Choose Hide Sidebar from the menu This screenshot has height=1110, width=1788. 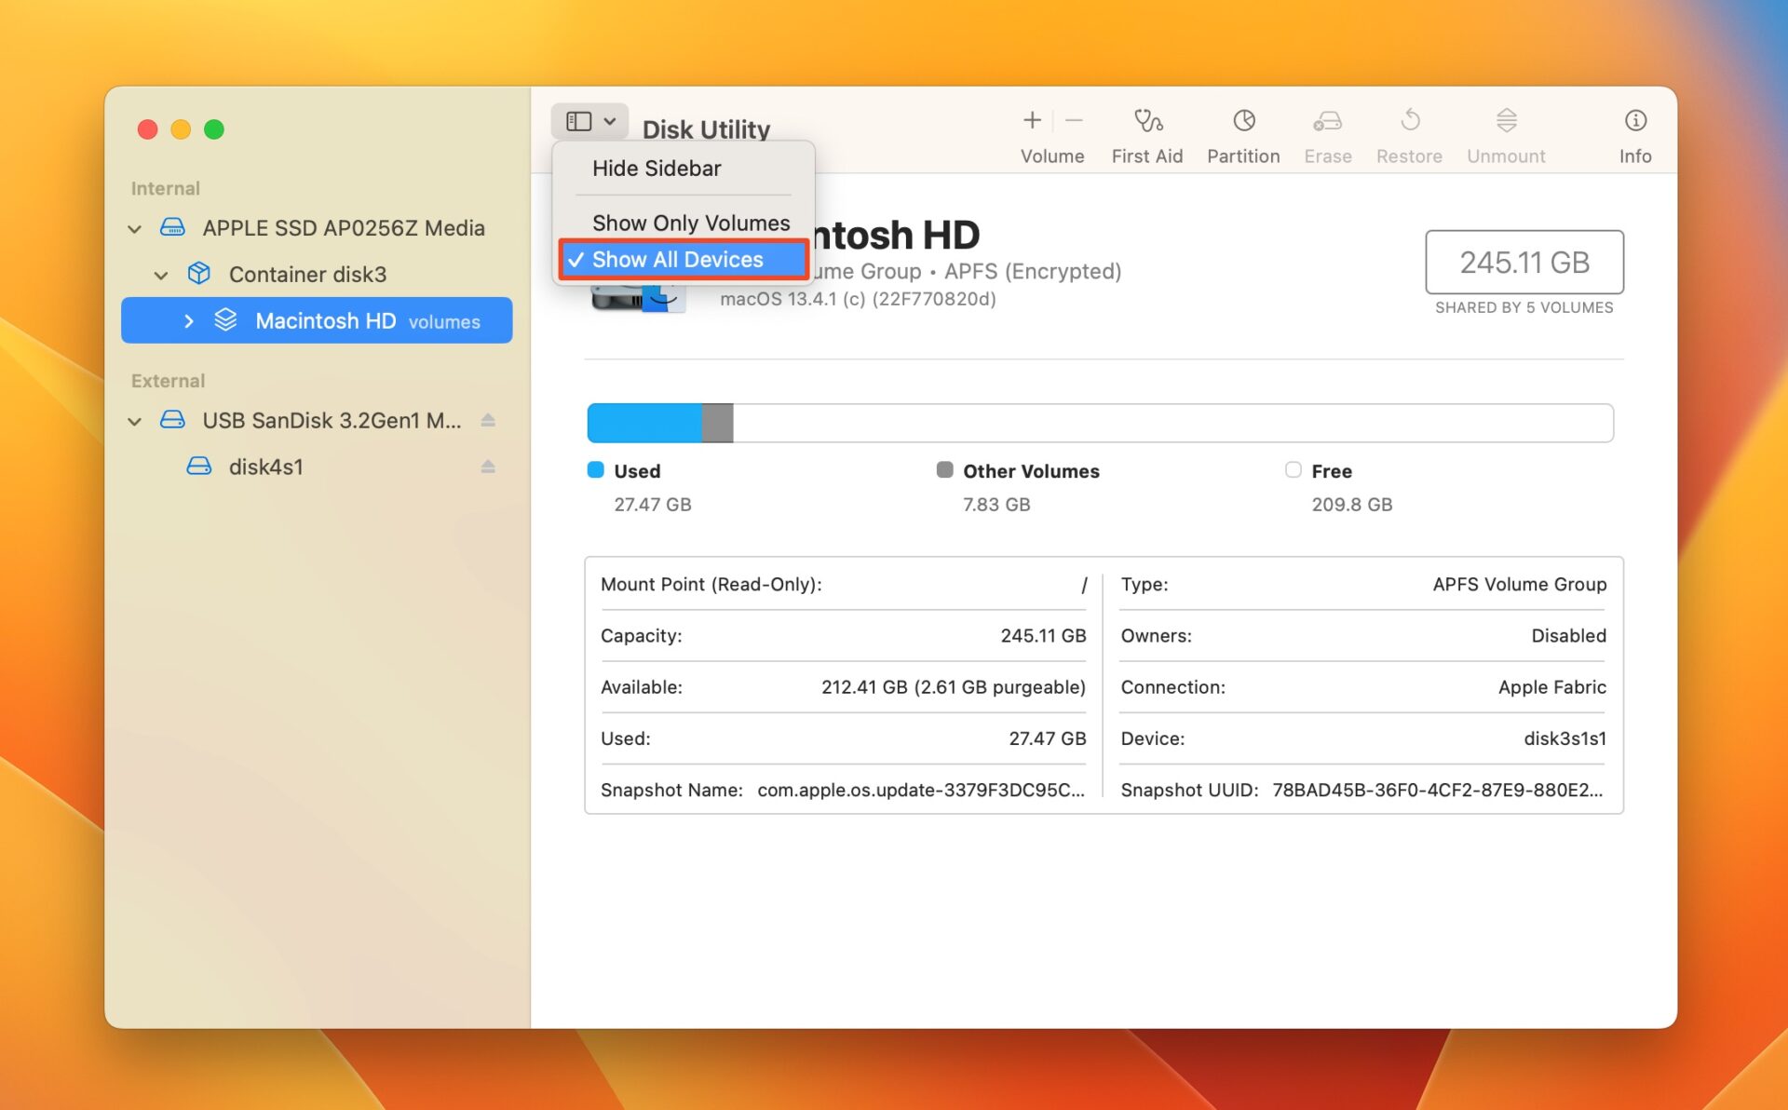[x=656, y=168]
